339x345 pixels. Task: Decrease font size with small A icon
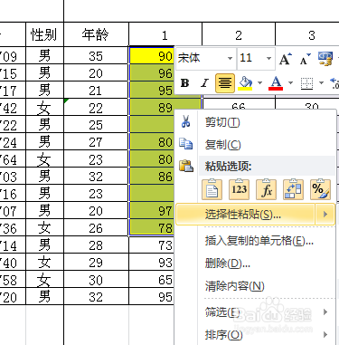coord(305,59)
